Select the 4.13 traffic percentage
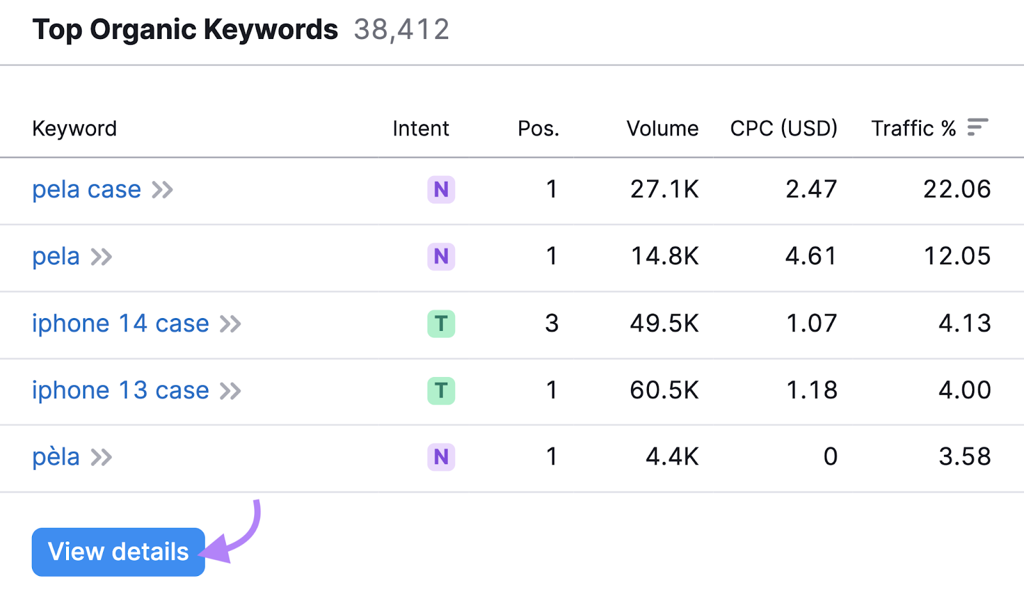This screenshot has width=1024, height=608. pos(964,323)
